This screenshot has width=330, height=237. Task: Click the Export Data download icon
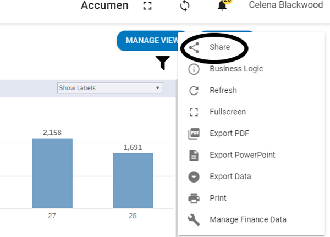click(193, 177)
